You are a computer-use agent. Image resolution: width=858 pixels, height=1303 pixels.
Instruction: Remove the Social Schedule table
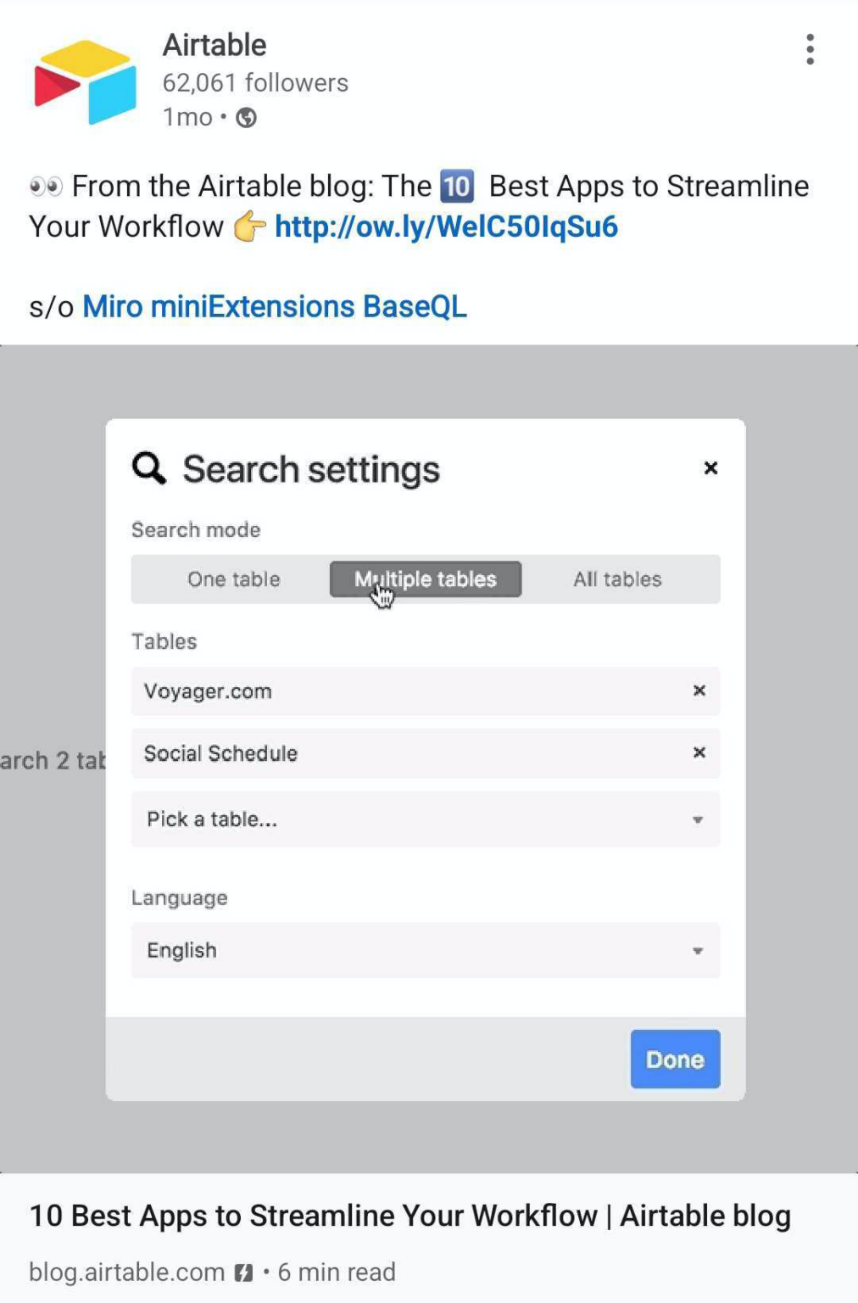pyautogui.click(x=699, y=752)
